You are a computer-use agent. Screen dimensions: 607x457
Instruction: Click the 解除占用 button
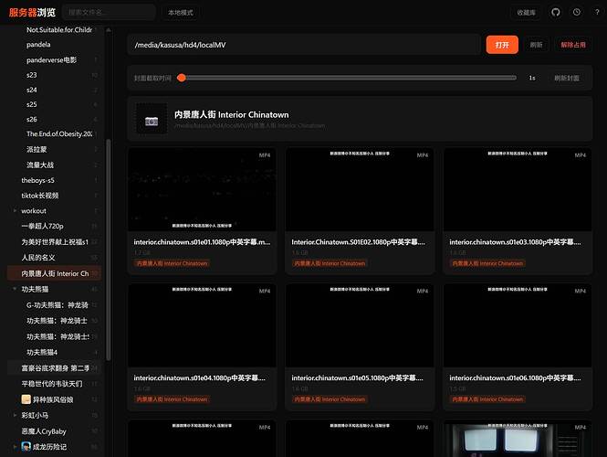pos(573,45)
